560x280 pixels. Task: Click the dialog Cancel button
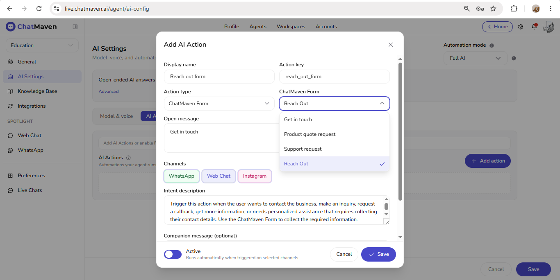344,254
